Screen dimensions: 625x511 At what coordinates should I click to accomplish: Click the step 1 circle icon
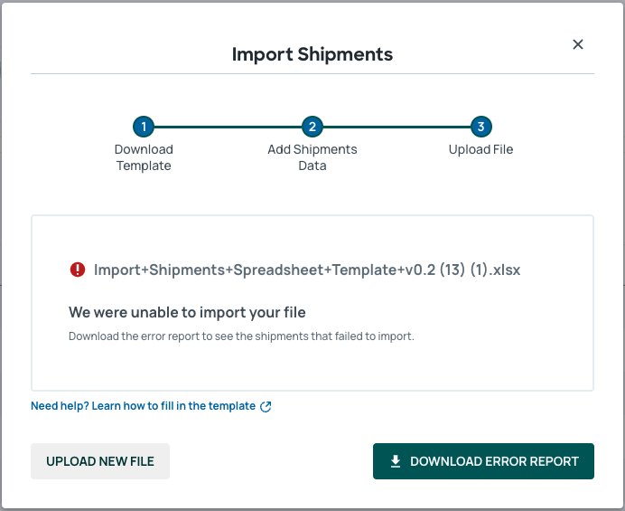(144, 127)
